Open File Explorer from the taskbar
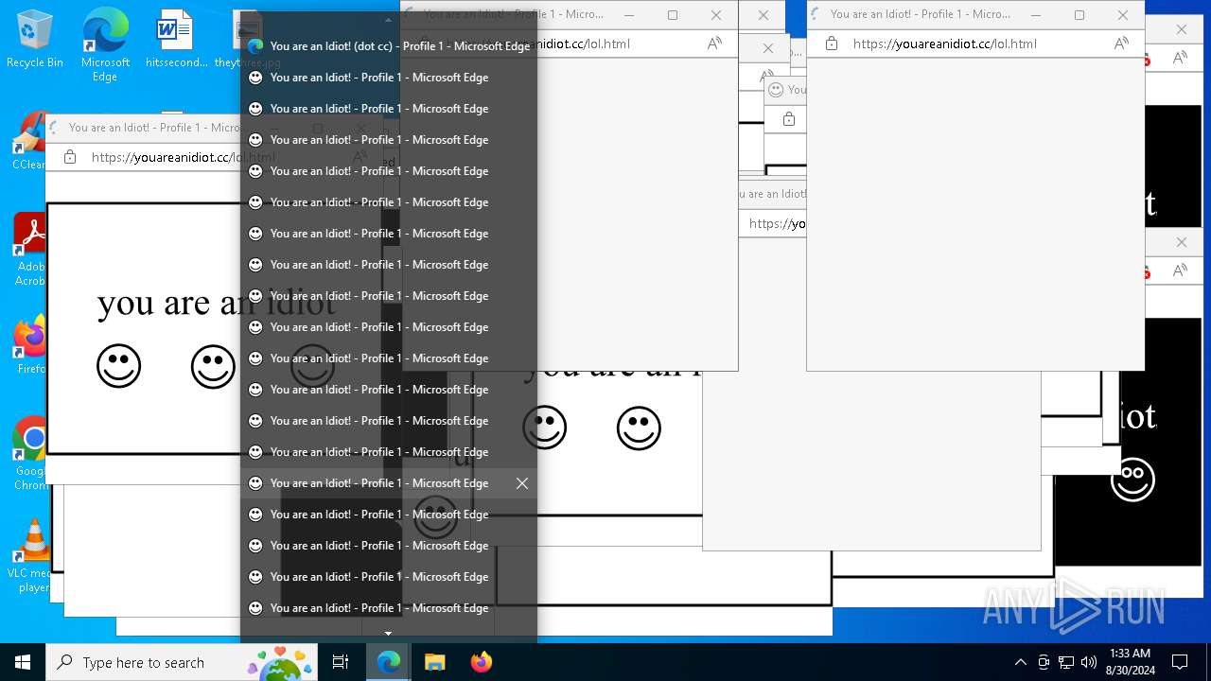 click(434, 662)
